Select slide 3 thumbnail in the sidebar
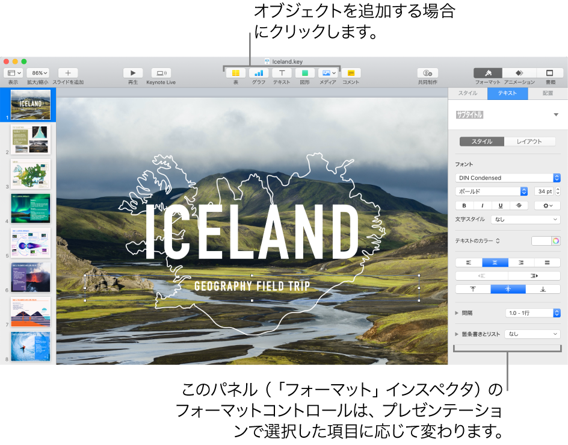This screenshot has width=568, height=445. click(x=30, y=175)
